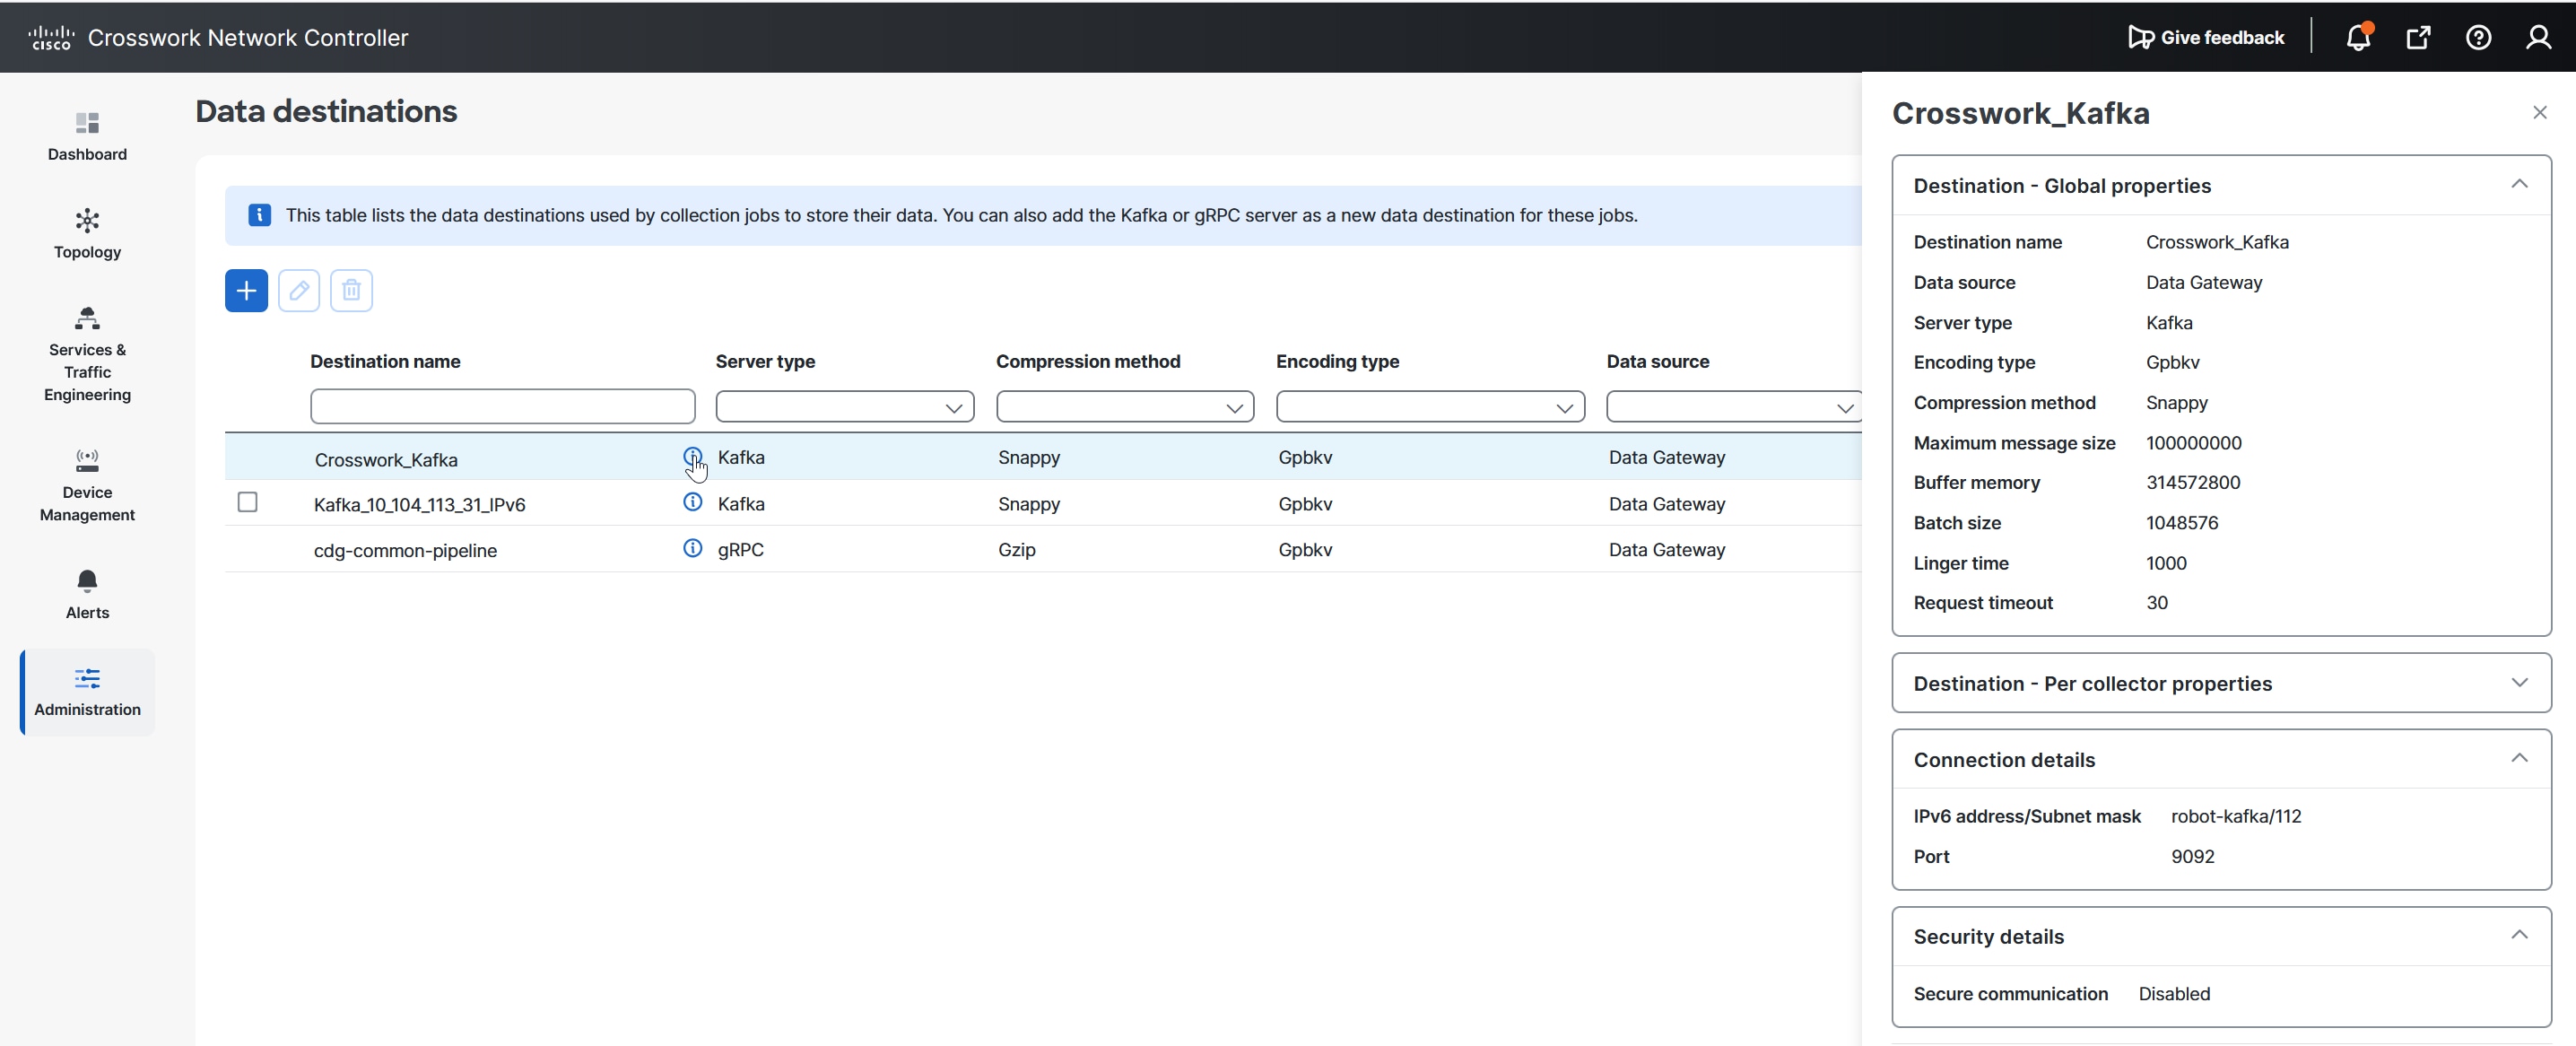The width and height of the screenshot is (2576, 1046).
Task: Collapse the Security details section
Action: [2518, 936]
